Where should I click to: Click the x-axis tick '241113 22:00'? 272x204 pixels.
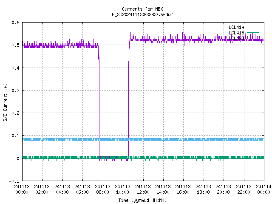coord(244,190)
